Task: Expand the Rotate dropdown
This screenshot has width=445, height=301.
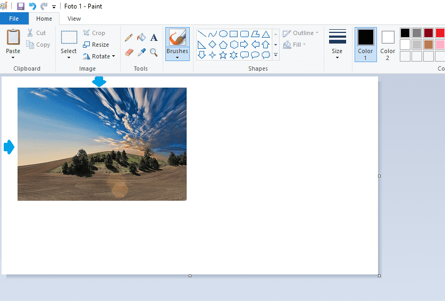Action: (99, 56)
